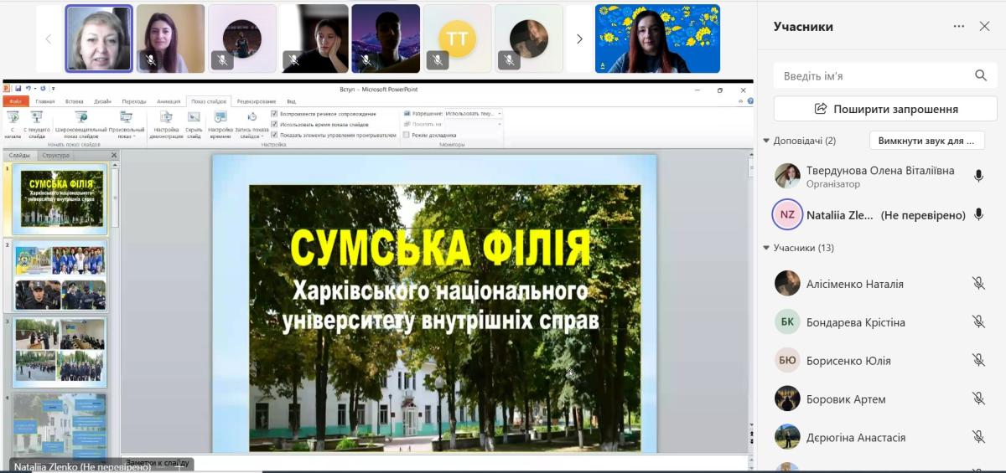Open the Структура tab in slide pane
The height and width of the screenshot is (473, 1006).
[x=55, y=155]
